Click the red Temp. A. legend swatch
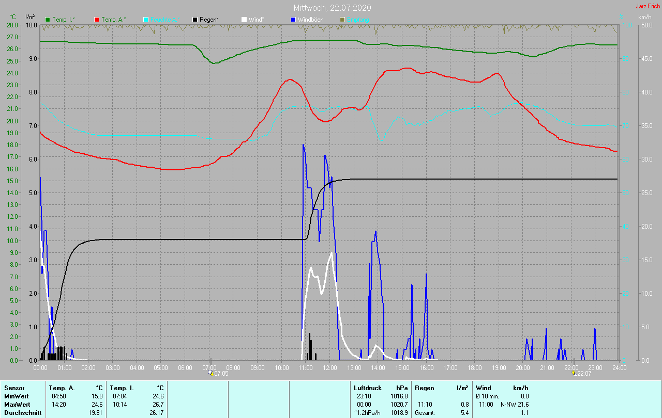Screen dimensions: 662x418 click(x=97, y=20)
